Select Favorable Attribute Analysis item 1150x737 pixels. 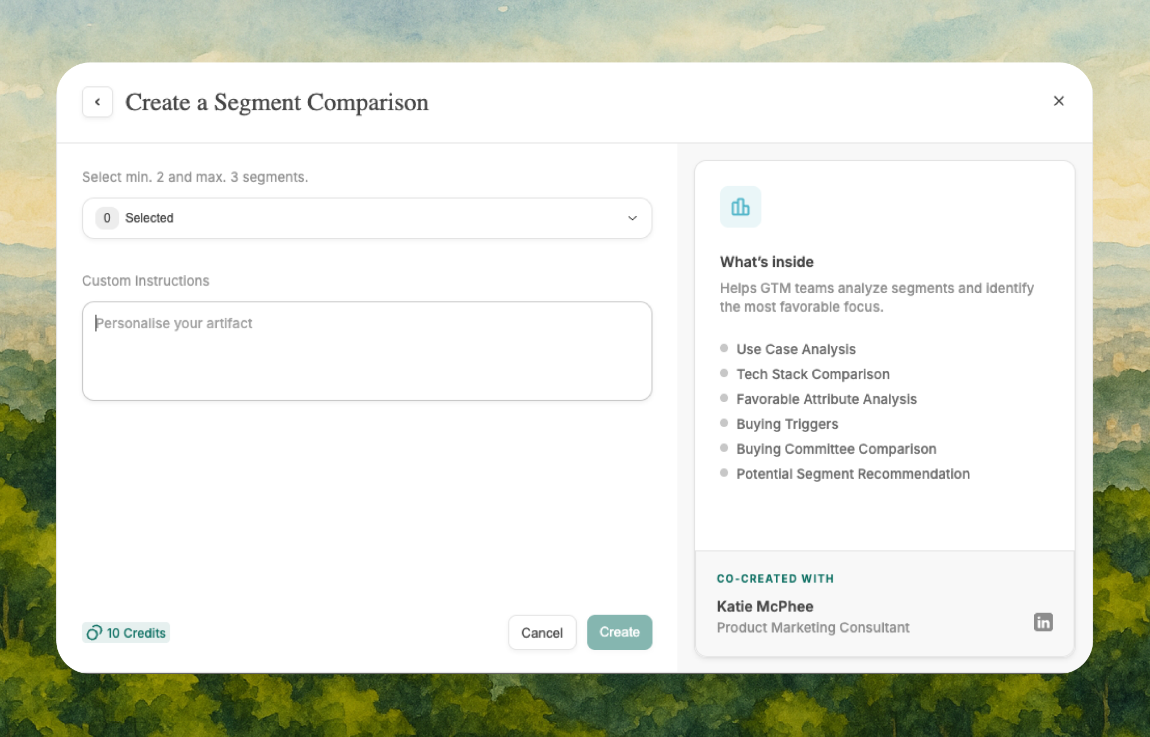pos(826,399)
